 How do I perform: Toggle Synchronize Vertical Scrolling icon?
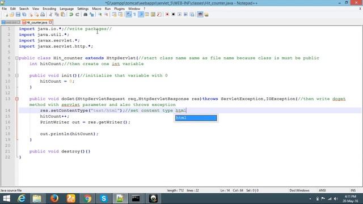[x=114, y=15]
